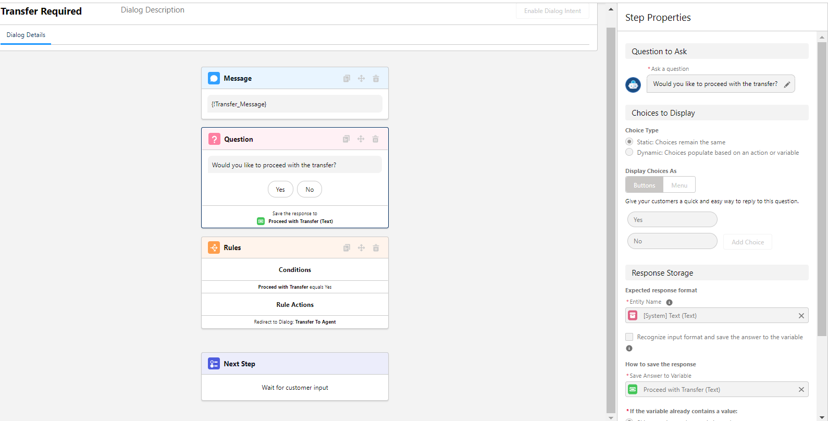
Task: Duplicate the Rules step using copy icon
Action: tap(347, 248)
